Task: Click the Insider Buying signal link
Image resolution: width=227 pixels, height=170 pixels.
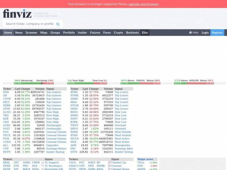Action: click(55, 152)
